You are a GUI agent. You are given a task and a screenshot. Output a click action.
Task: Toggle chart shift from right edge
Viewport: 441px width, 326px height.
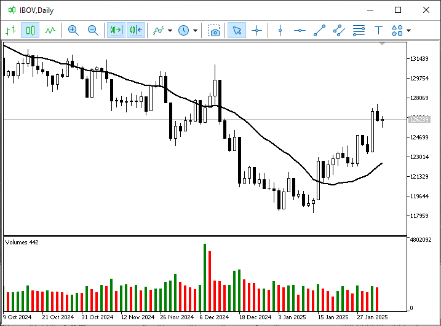click(136, 30)
